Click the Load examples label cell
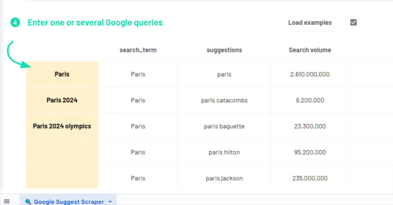 (x=310, y=23)
